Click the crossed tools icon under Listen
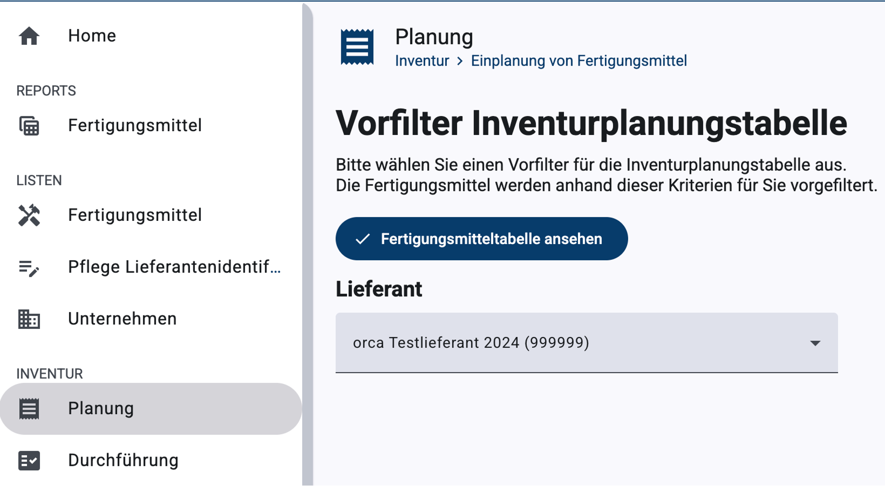The height and width of the screenshot is (486, 885). point(29,215)
